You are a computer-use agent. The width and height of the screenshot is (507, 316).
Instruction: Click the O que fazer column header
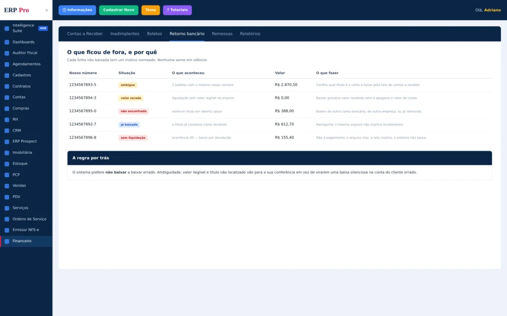coord(327,73)
